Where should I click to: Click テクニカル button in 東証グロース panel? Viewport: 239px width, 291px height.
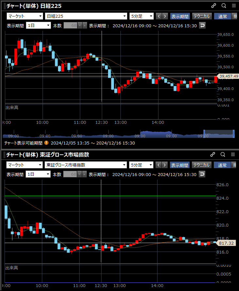pyautogui.click(x=201, y=165)
